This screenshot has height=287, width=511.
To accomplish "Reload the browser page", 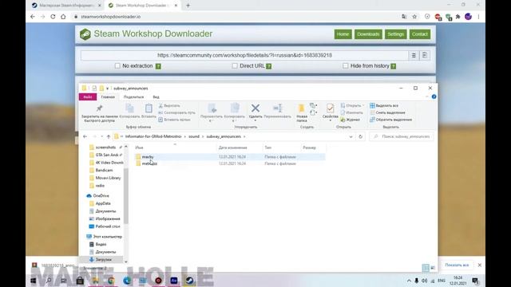I will click(53, 17).
